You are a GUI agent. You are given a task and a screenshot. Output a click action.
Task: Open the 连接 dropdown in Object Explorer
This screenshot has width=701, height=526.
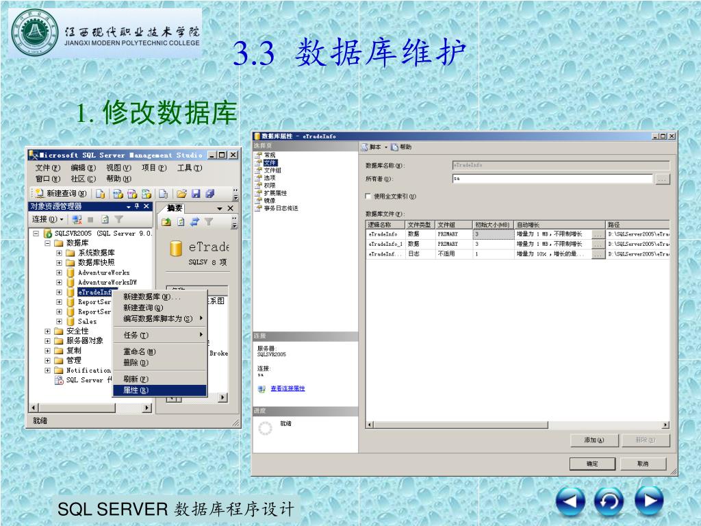pos(48,219)
